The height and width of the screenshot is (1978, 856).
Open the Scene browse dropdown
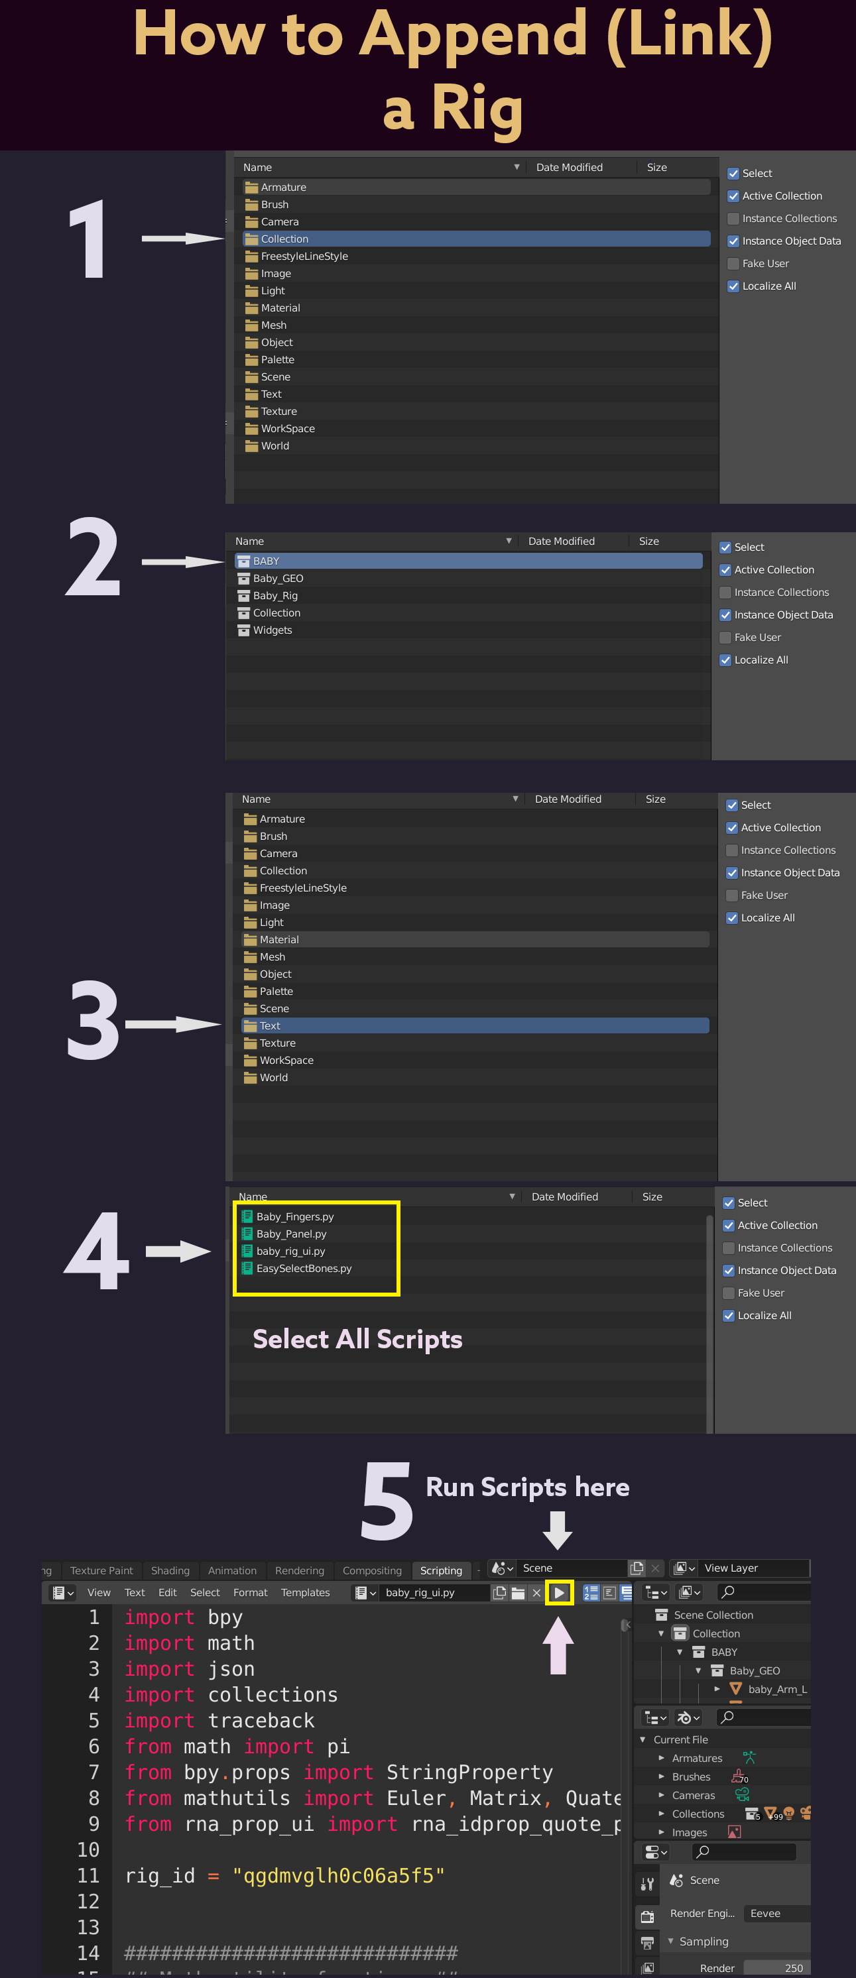[503, 1568]
